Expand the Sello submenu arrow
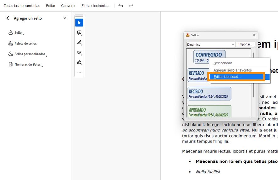 tap(23, 34)
